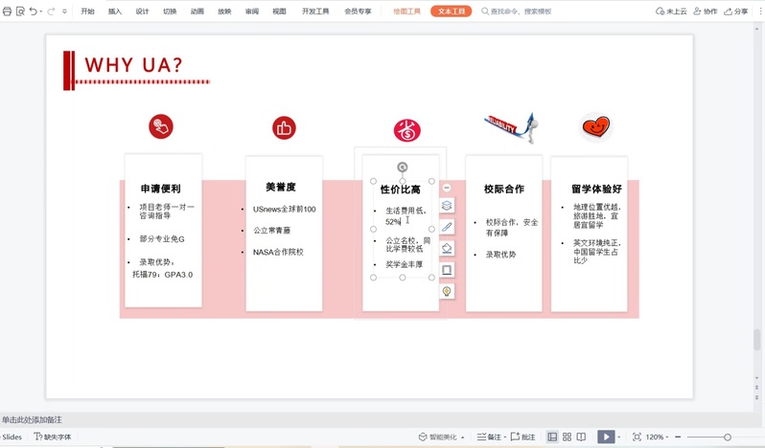Image resolution: width=765 pixels, height=448 pixels.
Task: Click the layers icon in floating toolbar
Action: (447, 206)
